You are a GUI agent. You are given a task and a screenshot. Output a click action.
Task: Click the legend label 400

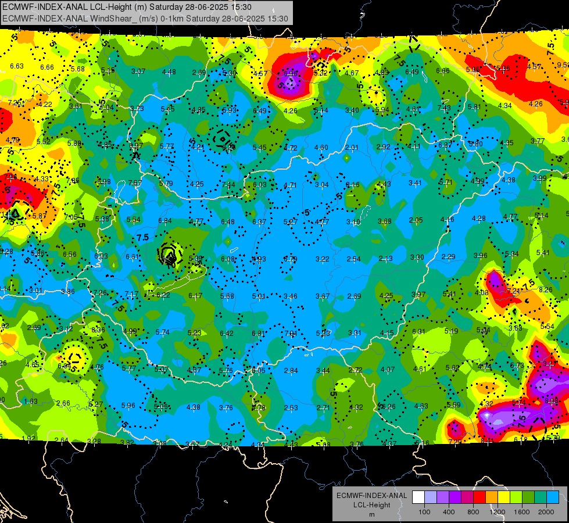[449, 512]
